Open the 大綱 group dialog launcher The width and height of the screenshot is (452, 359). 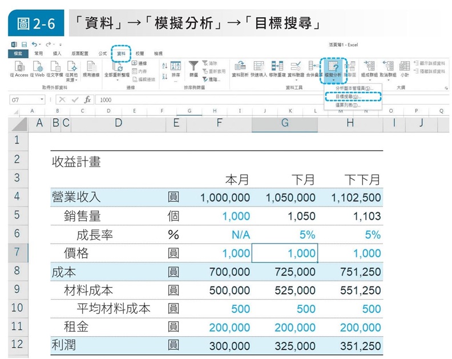click(x=446, y=88)
